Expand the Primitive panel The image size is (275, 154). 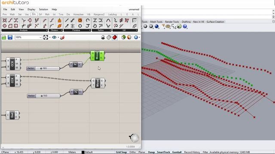tap(77, 30)
